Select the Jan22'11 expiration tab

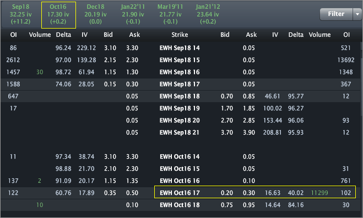(133, 14)
